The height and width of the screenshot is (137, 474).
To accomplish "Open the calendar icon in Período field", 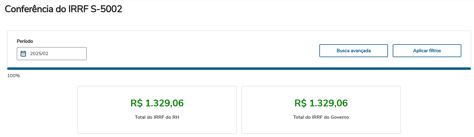I will tap(23, 54).
